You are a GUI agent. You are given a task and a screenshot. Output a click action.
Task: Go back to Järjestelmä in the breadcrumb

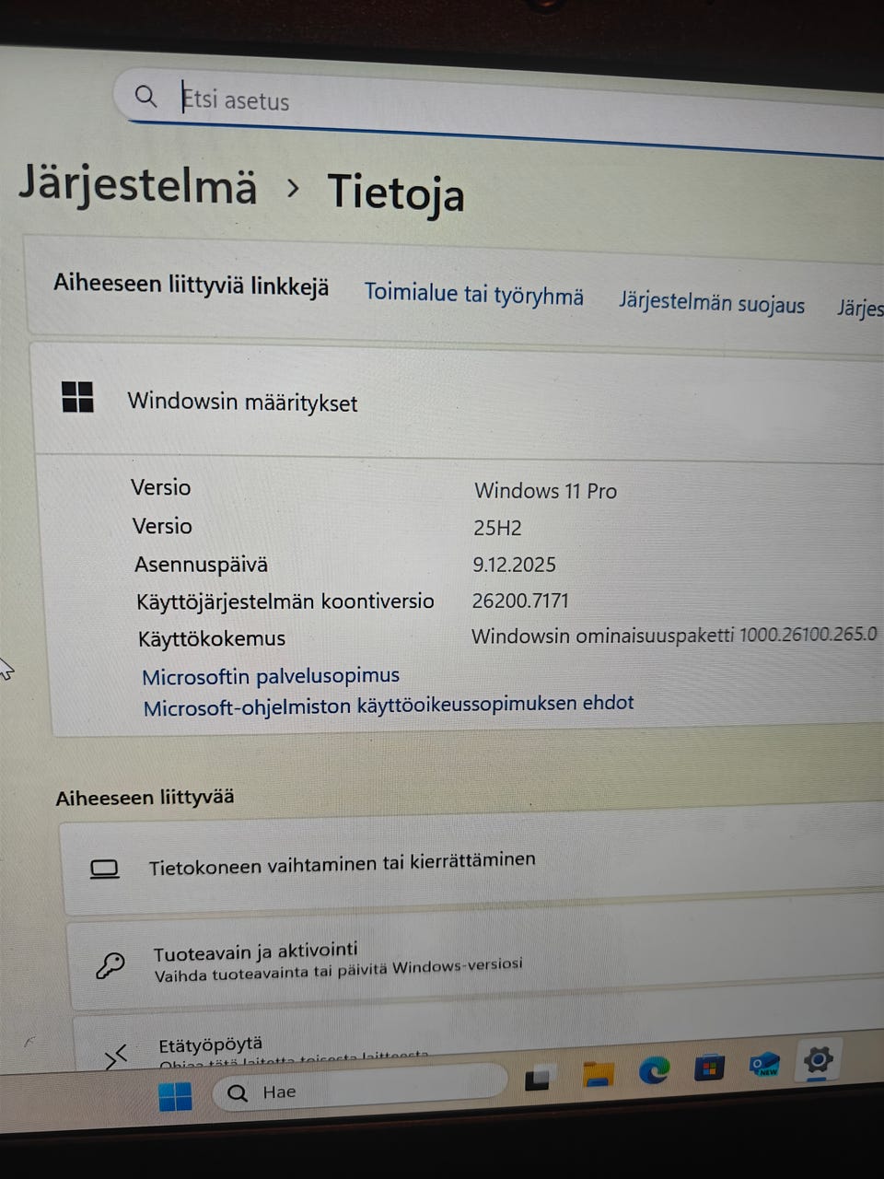(138, 185)
